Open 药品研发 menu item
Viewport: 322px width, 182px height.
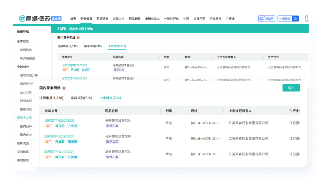(102, 19)
